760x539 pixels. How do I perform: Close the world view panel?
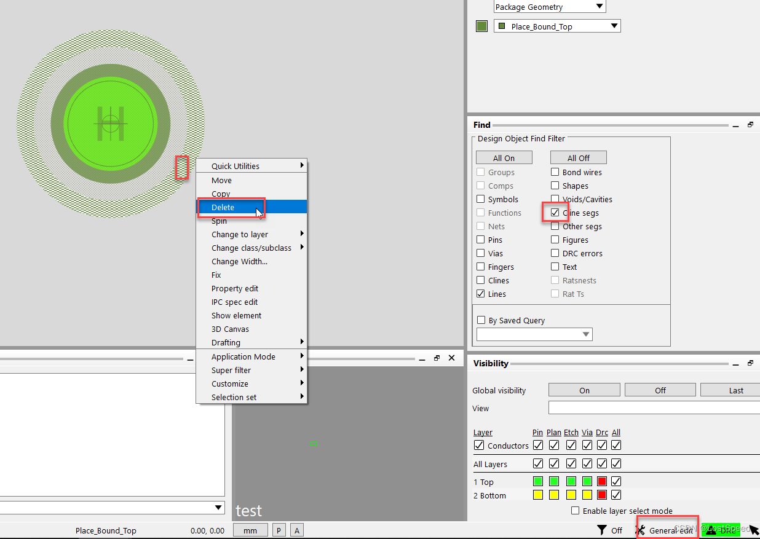pos(451,358)
